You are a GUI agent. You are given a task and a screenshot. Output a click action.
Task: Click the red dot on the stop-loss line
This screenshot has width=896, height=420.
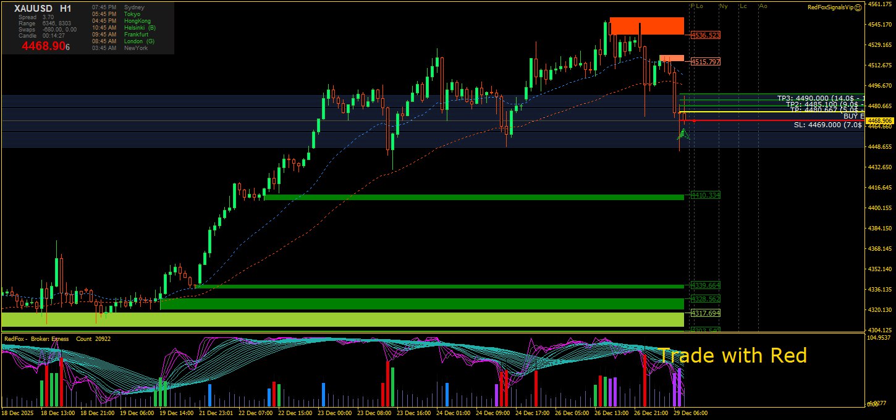click(694, 120)
